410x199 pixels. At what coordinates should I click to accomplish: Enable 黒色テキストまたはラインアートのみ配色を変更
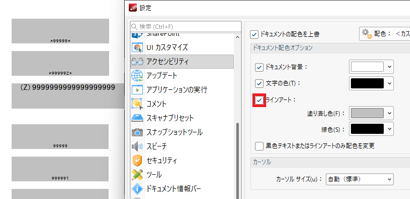point(259,146)
